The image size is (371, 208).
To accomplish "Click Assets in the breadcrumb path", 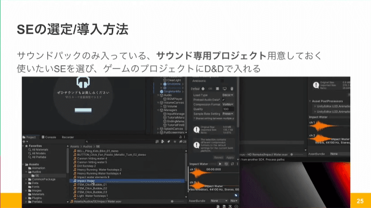I will [75, 147].
